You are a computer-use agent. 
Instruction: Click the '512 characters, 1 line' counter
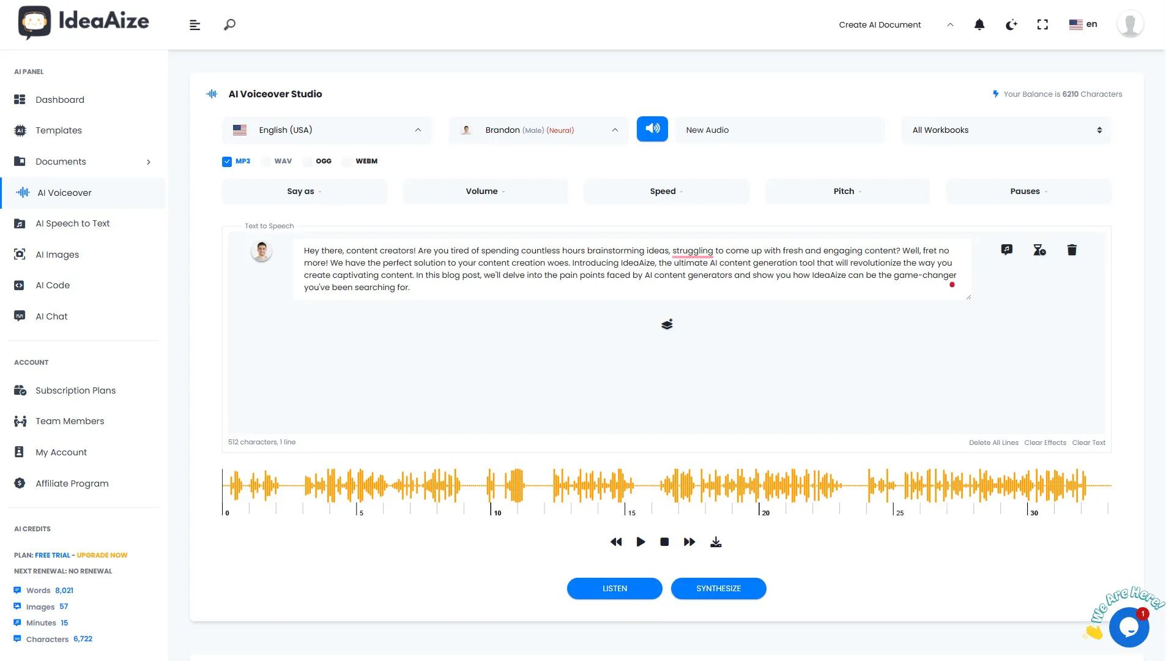pos(262,442)
